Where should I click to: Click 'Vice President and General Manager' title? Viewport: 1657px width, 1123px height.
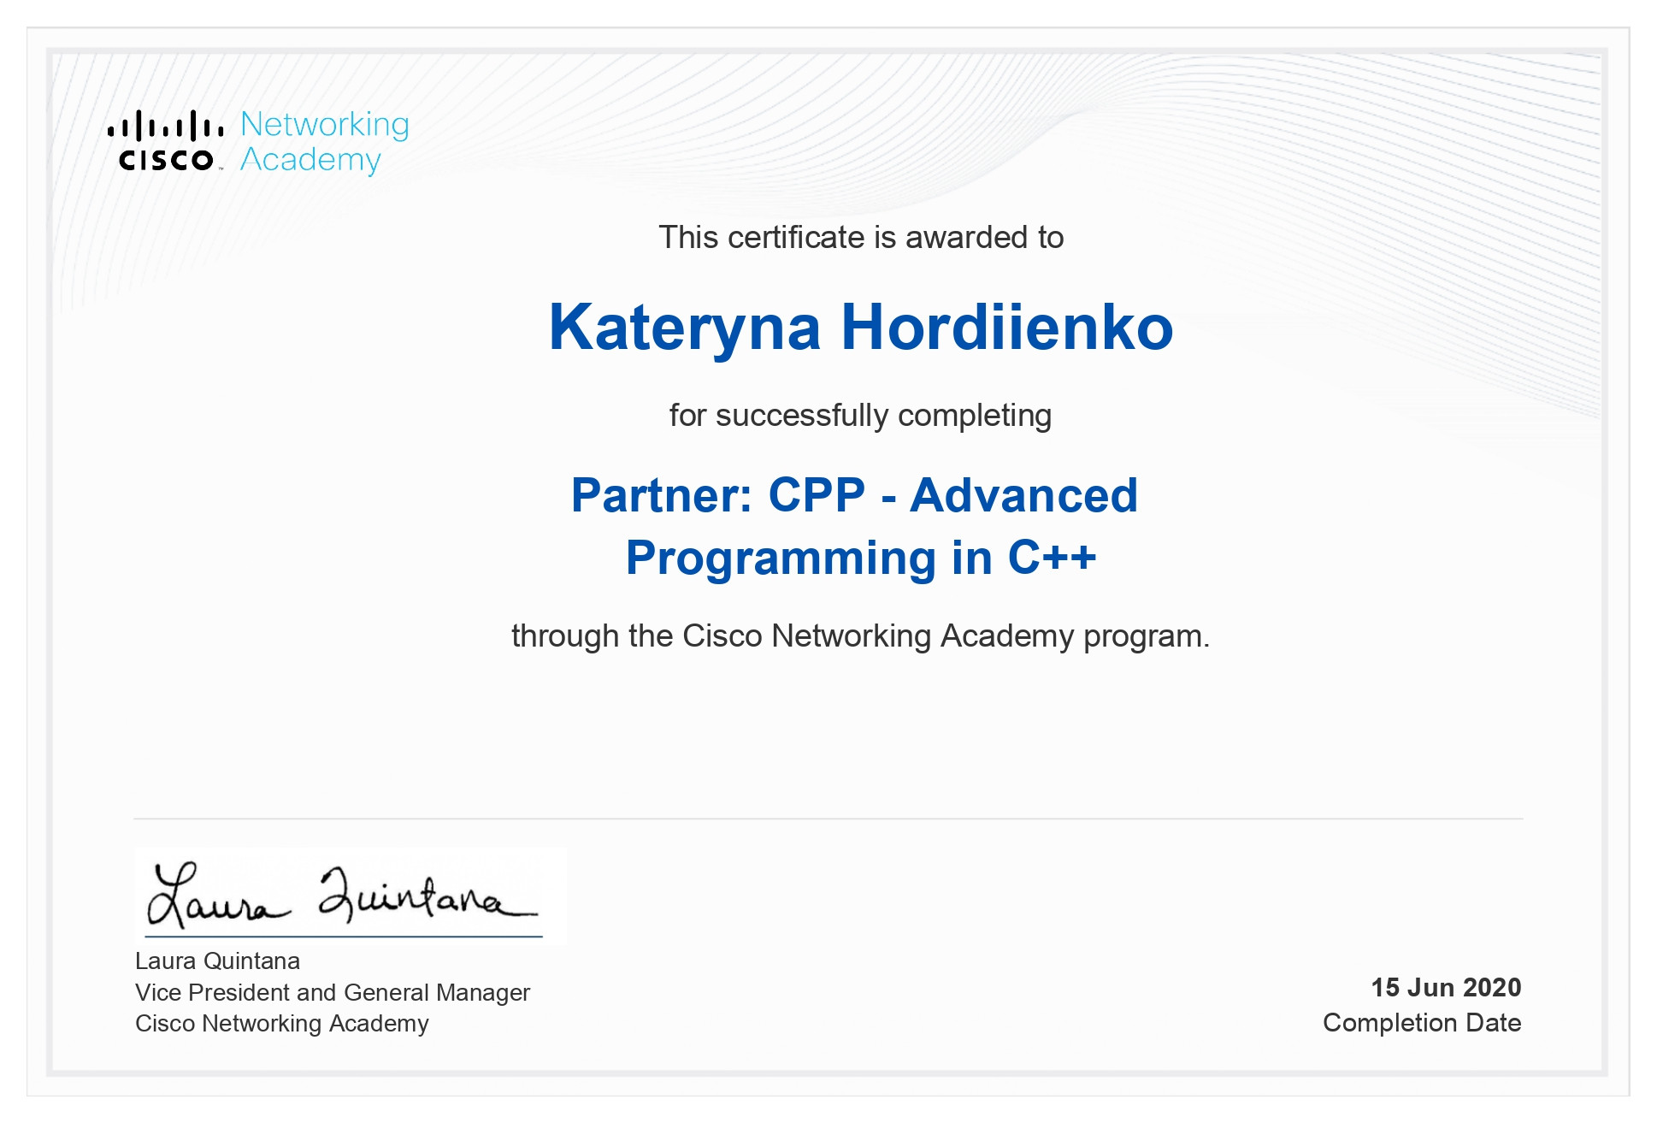coord(333,992)
